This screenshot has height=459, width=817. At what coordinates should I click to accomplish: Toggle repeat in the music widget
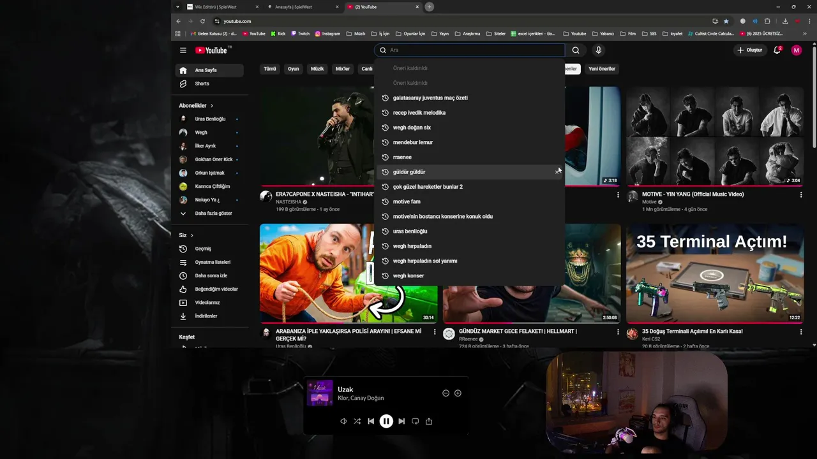(415, 421)
